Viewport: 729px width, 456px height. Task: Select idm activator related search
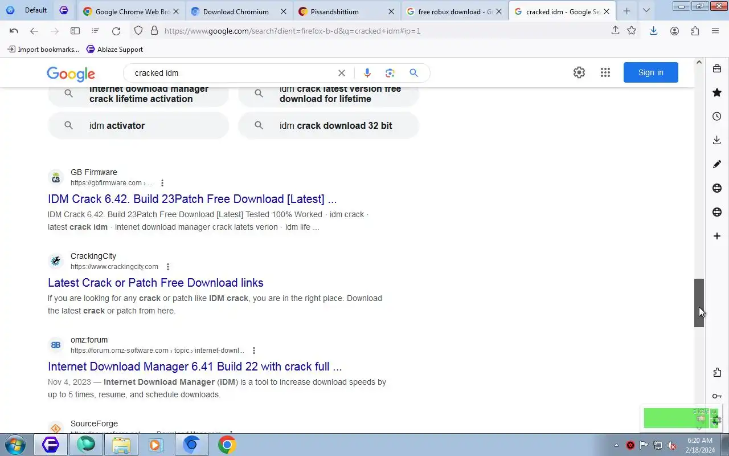coord(138,125)
